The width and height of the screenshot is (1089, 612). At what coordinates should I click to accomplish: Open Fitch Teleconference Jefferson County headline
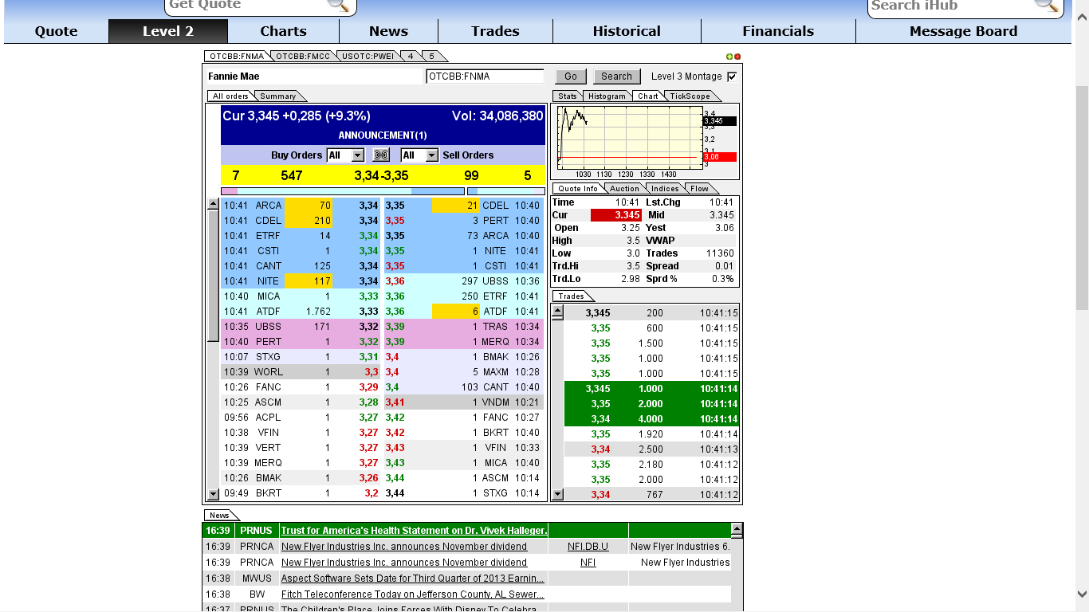pos(413,594)
